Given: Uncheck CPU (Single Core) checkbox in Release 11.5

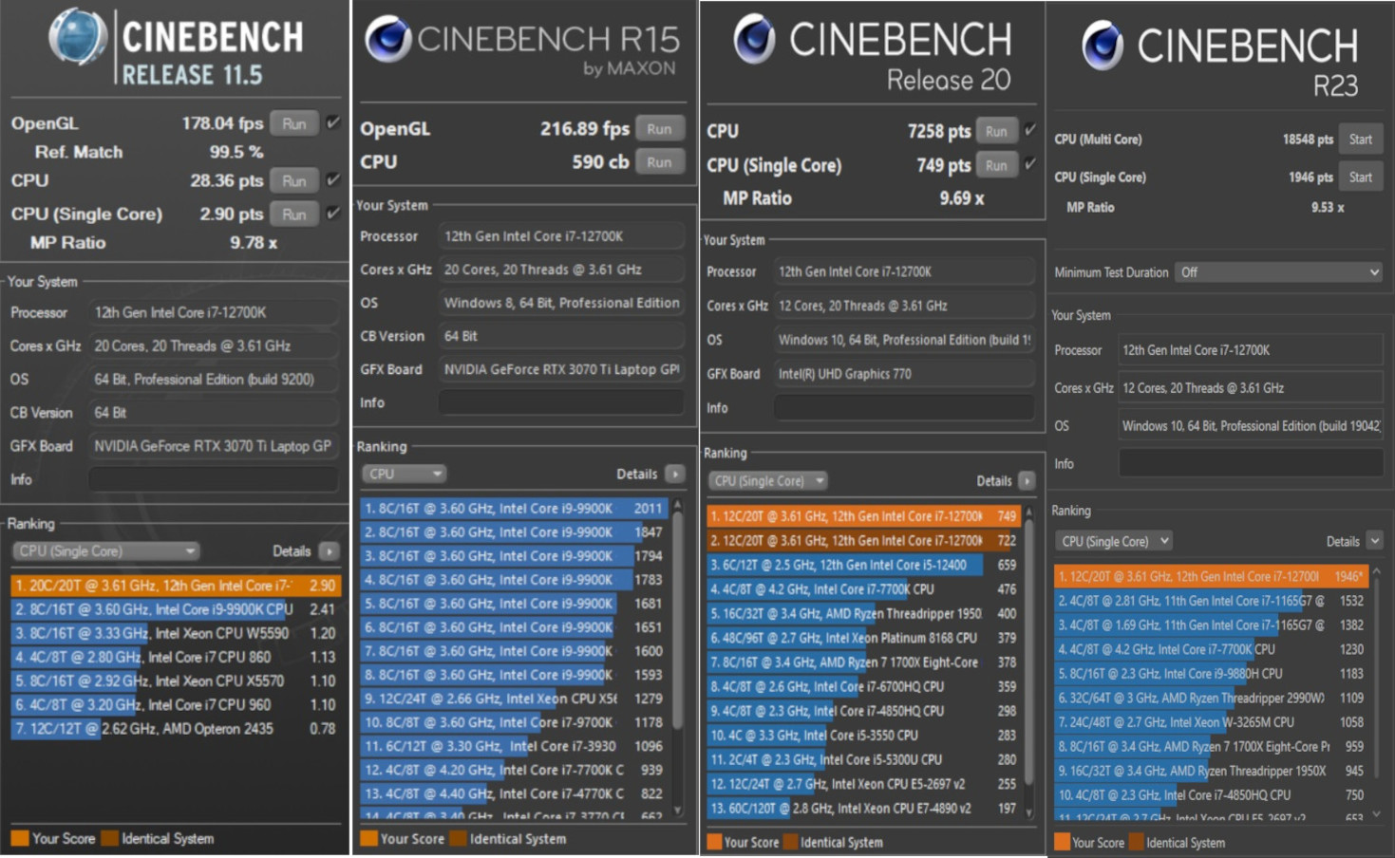Looking at the screenshot, I should [333, 214].
